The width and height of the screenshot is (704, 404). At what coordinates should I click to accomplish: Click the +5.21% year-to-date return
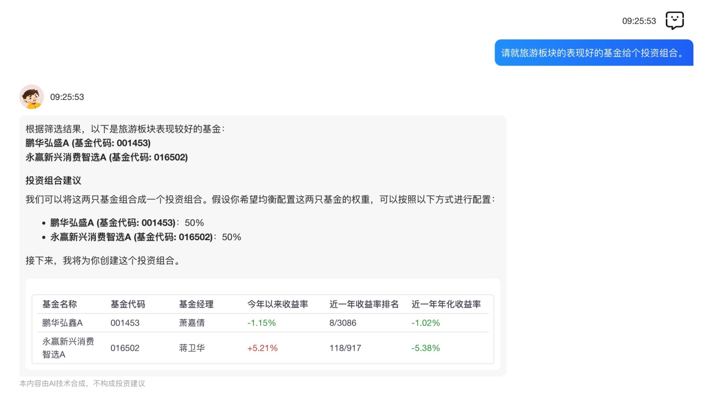pyautogui.click(x=263, y=348)
